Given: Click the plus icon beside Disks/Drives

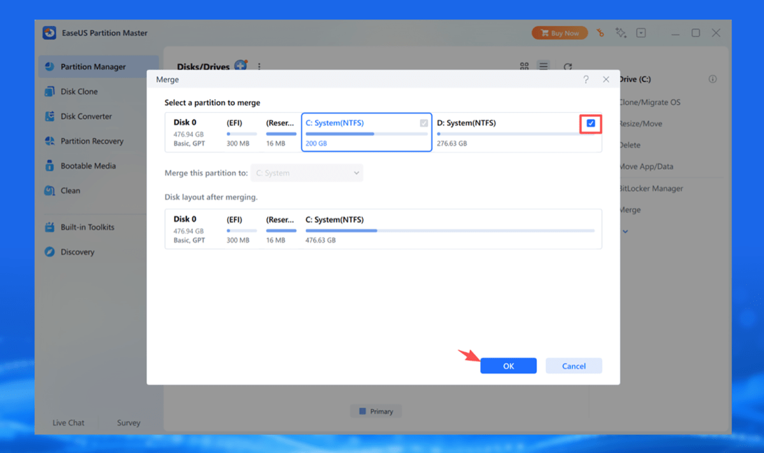Looking at the screenshot, I should (241, 66).
